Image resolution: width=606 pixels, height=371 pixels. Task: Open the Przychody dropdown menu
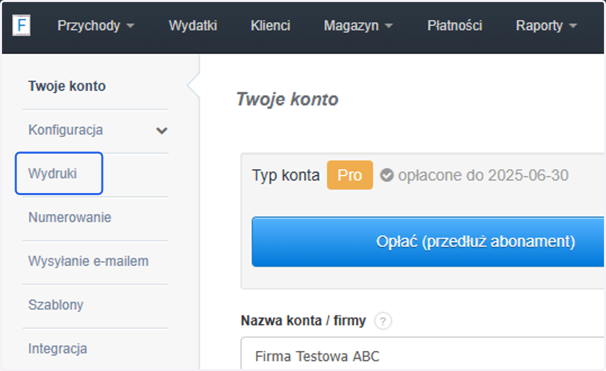(x=96, y=26)
